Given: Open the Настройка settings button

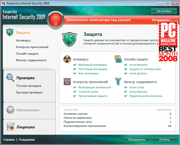Looking at the screenshot, I should pos(164,11).
